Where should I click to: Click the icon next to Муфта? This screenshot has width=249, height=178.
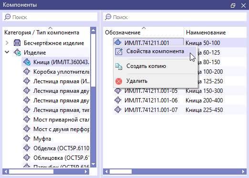coord(27,138)
